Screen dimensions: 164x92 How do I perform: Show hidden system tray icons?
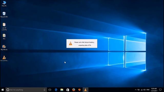click(136, 90)
